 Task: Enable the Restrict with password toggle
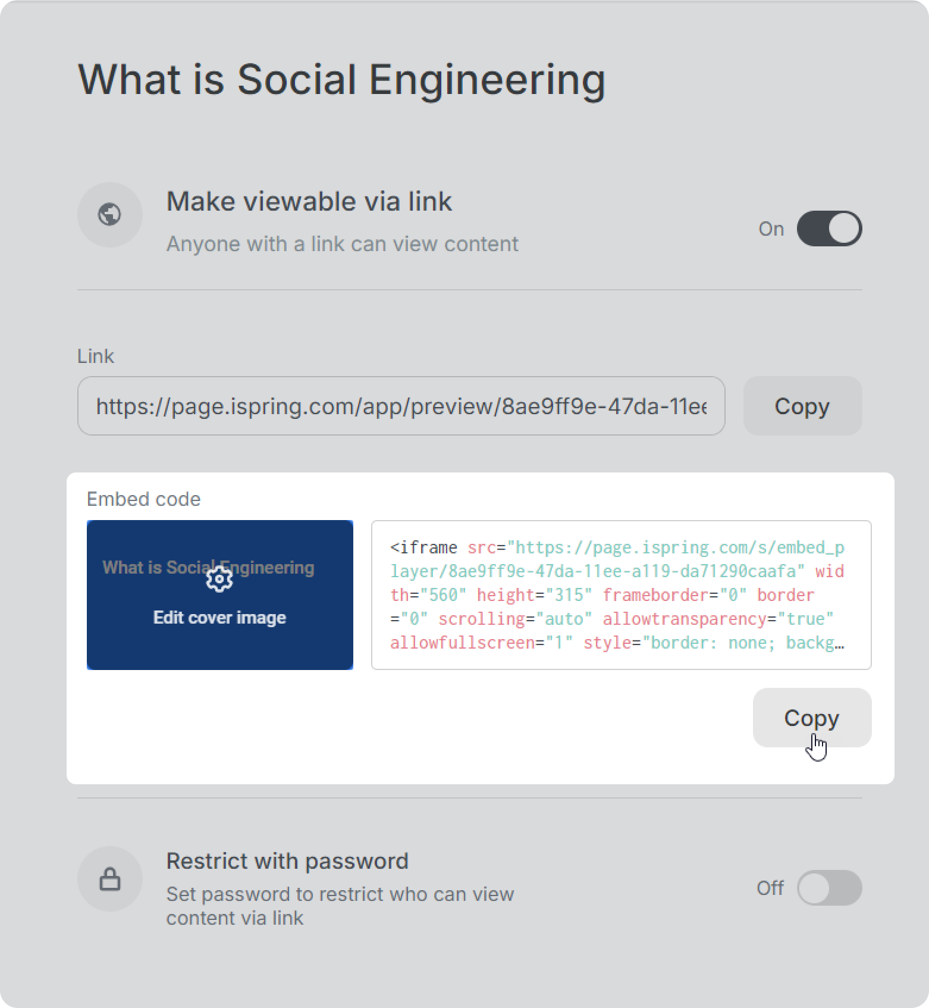pos(829,888)
